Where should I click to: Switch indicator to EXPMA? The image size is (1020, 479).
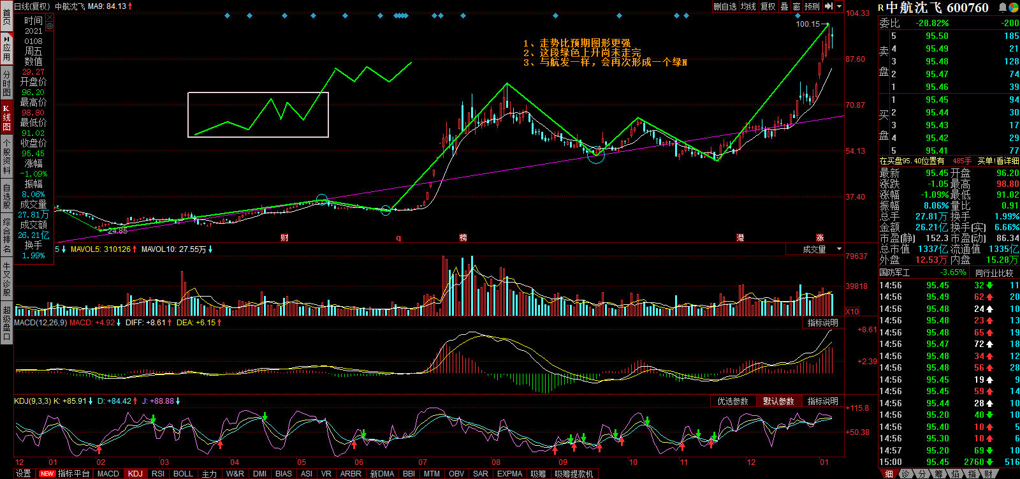click(x=509, y=473)
